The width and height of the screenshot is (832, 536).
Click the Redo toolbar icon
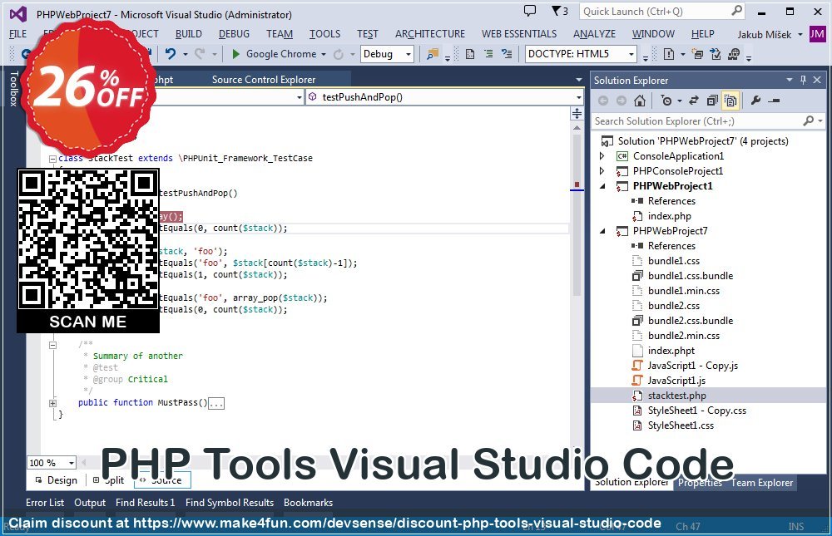[200, 54]
